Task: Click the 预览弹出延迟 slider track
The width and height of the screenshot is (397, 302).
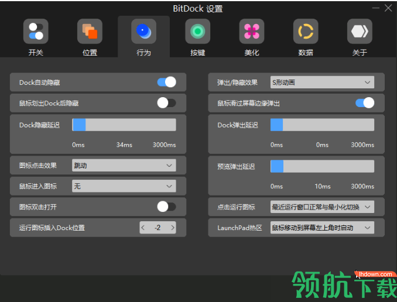Action: click(x=322, y=166)
